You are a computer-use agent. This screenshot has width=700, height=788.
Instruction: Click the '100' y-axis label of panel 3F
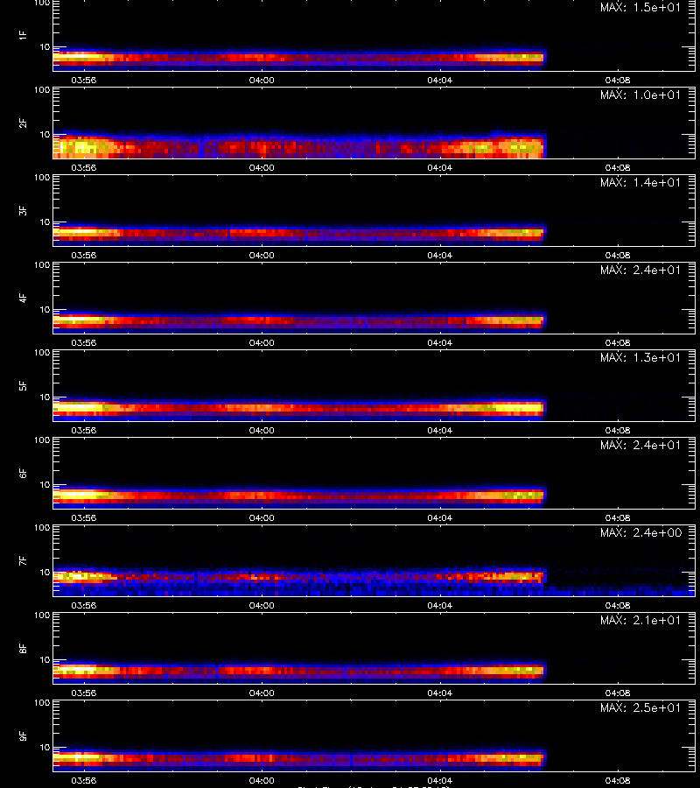[42, 178]
